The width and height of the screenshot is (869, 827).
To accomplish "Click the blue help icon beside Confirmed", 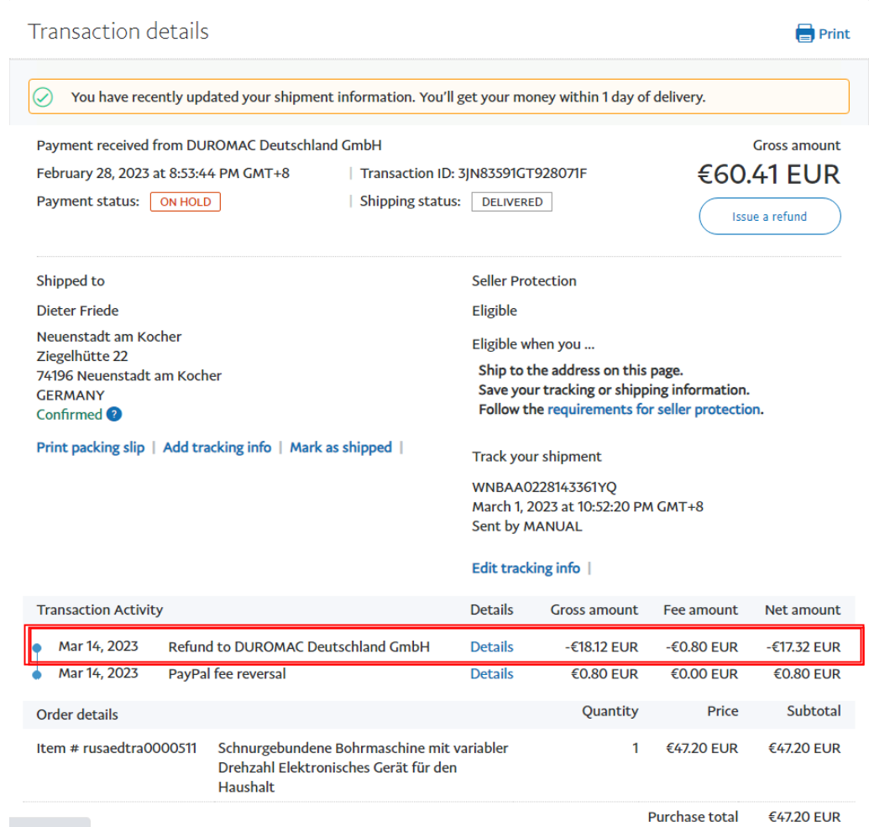I will tap(114, 415).
